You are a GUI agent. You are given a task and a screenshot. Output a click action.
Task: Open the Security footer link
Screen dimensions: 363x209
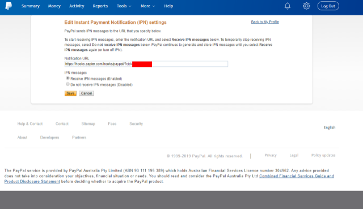coord(136,124)
